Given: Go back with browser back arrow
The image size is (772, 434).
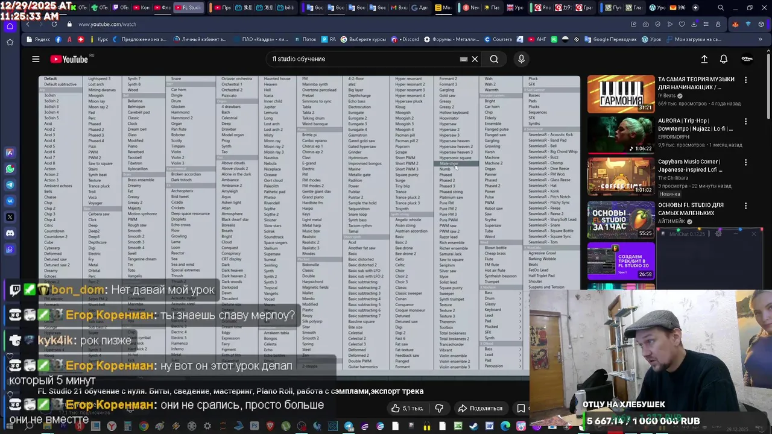Looking at the screenshot, I should click(28, 24).
